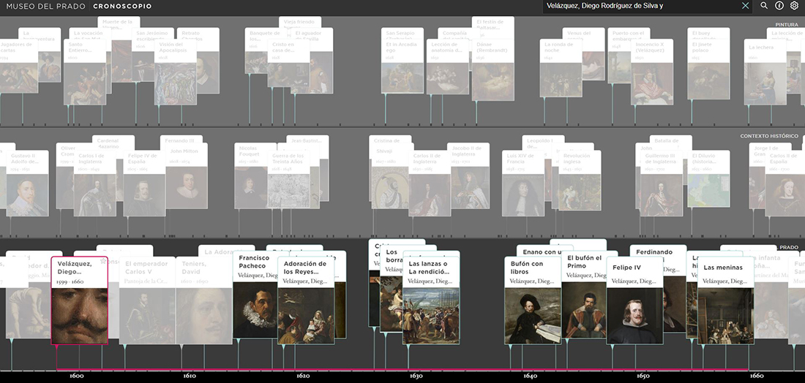The image size is (805, 383).
Task: Open the Dánae (Rembrandt) card
Action: point(493,69)
